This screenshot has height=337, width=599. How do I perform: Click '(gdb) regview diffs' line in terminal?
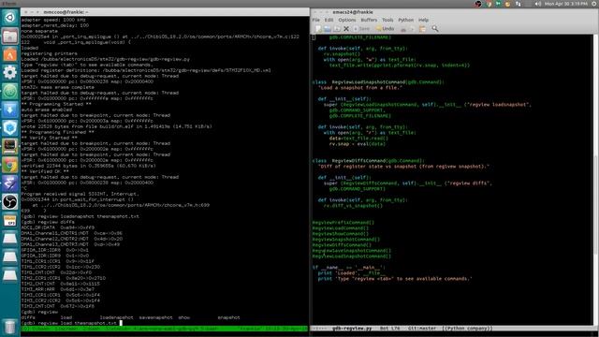tap(48, 222)
